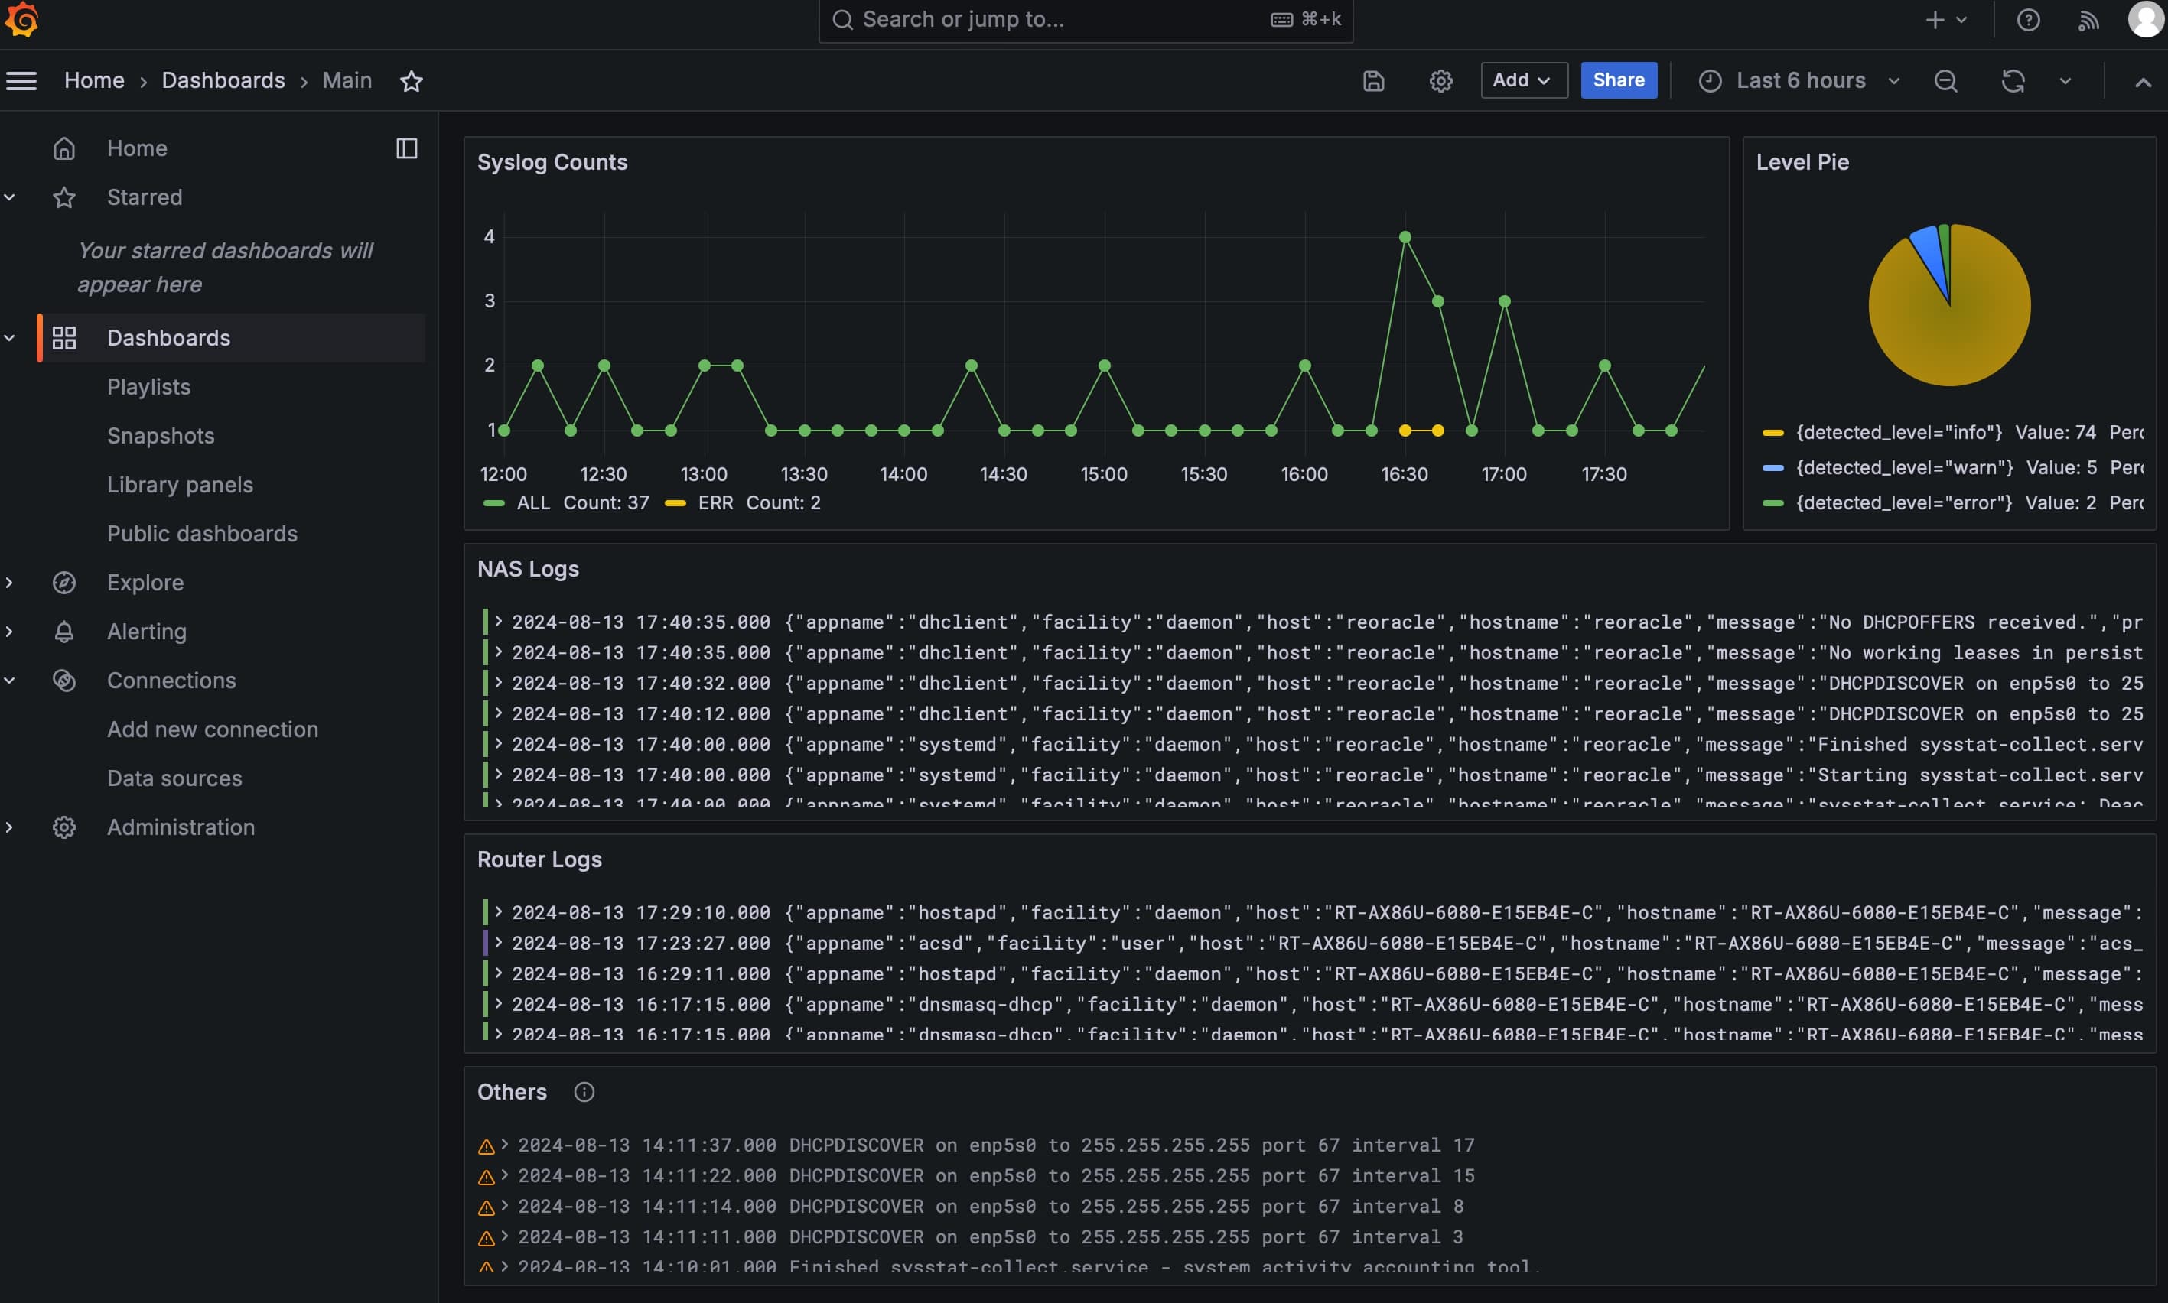2168x1303 pixels.
Task: Open the hamburger menu toggle
Action: [21, 81]
